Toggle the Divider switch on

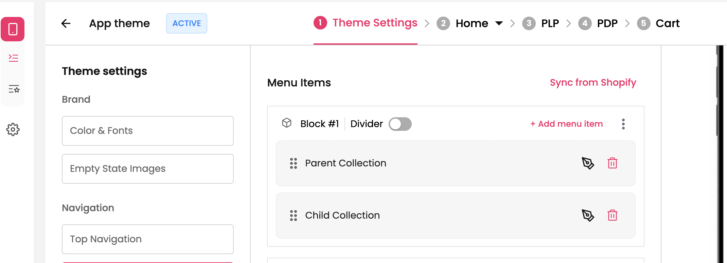click(400, 124)
